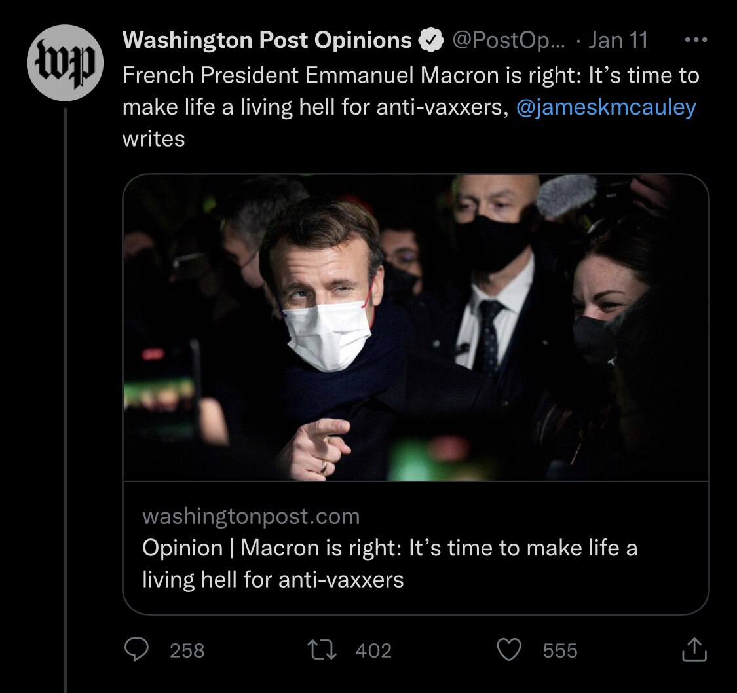
Task: Open the photo of Macron in the tweet
Action: click(419, 328)
